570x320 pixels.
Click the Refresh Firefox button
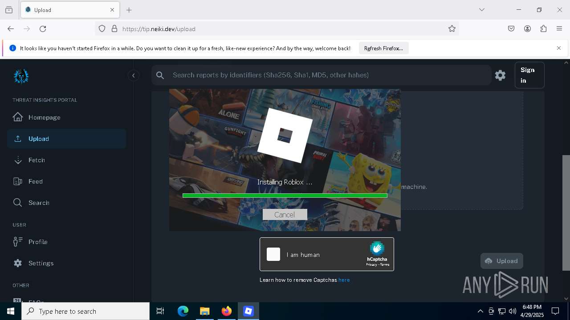click(383, 48)
